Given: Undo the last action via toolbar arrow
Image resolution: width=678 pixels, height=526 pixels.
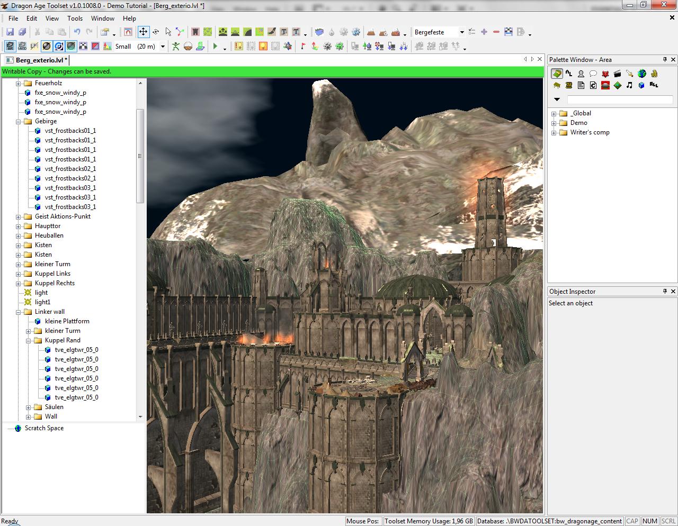Looking at the screenshot, I should tap(77, 32).
